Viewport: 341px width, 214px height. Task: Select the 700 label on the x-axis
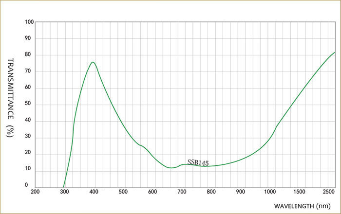tap(181, 192)
